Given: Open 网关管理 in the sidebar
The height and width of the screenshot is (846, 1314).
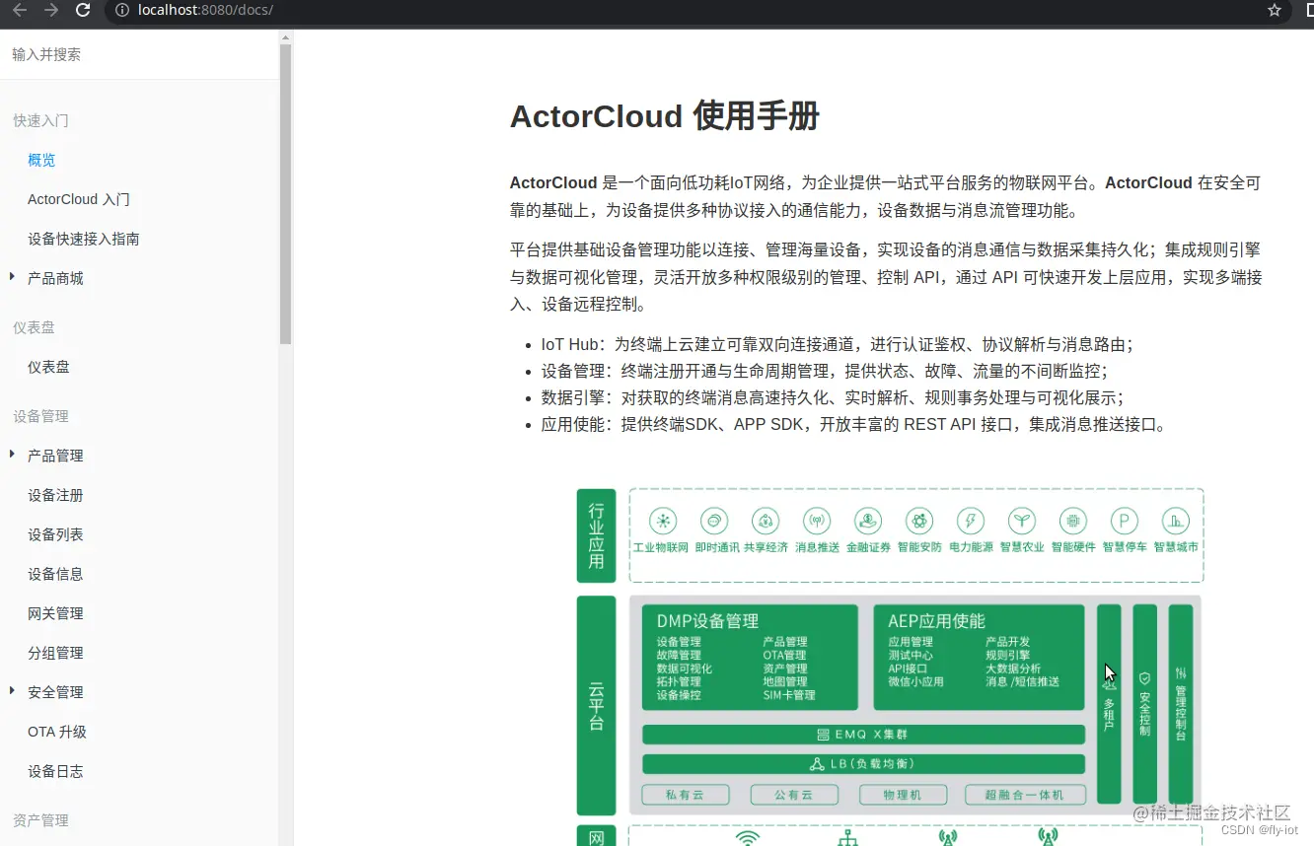Looking at the screenshot, I should click(x=55, y=613).
